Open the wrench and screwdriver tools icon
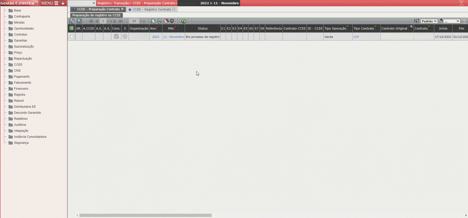 coord(72,21)
